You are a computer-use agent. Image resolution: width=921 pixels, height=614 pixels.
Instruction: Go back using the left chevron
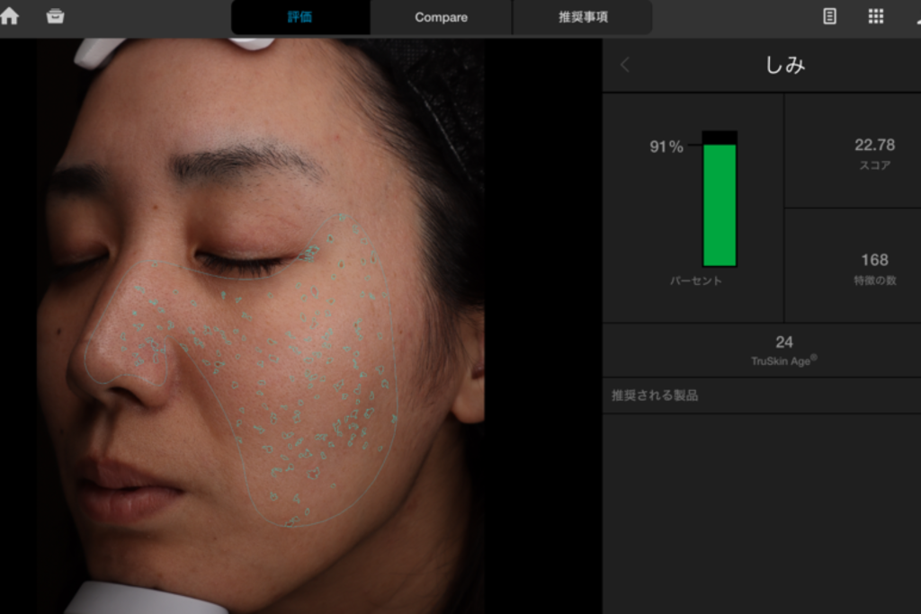click(625, 65)
